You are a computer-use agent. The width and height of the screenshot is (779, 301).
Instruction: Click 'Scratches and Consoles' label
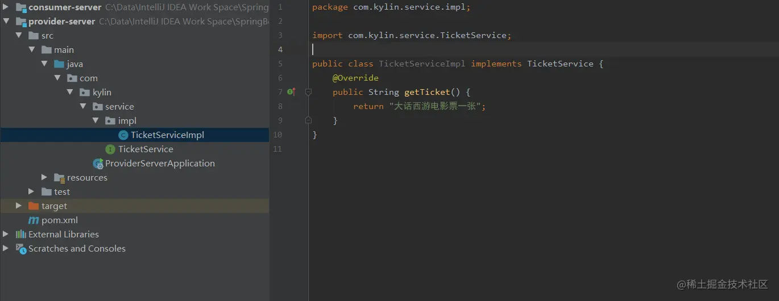[77, 249]
